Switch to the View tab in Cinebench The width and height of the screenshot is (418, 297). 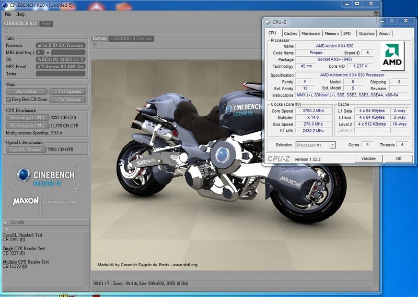pos(46,23)
